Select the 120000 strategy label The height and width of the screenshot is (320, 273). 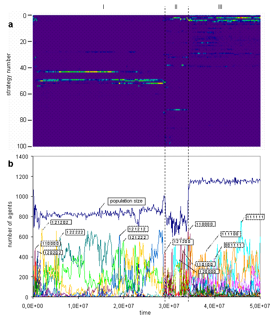click(208, 272)
